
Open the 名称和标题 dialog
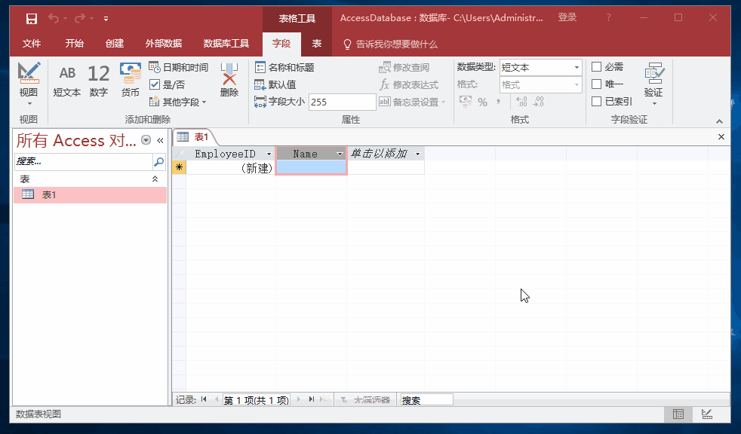click(x=284, y=68)
